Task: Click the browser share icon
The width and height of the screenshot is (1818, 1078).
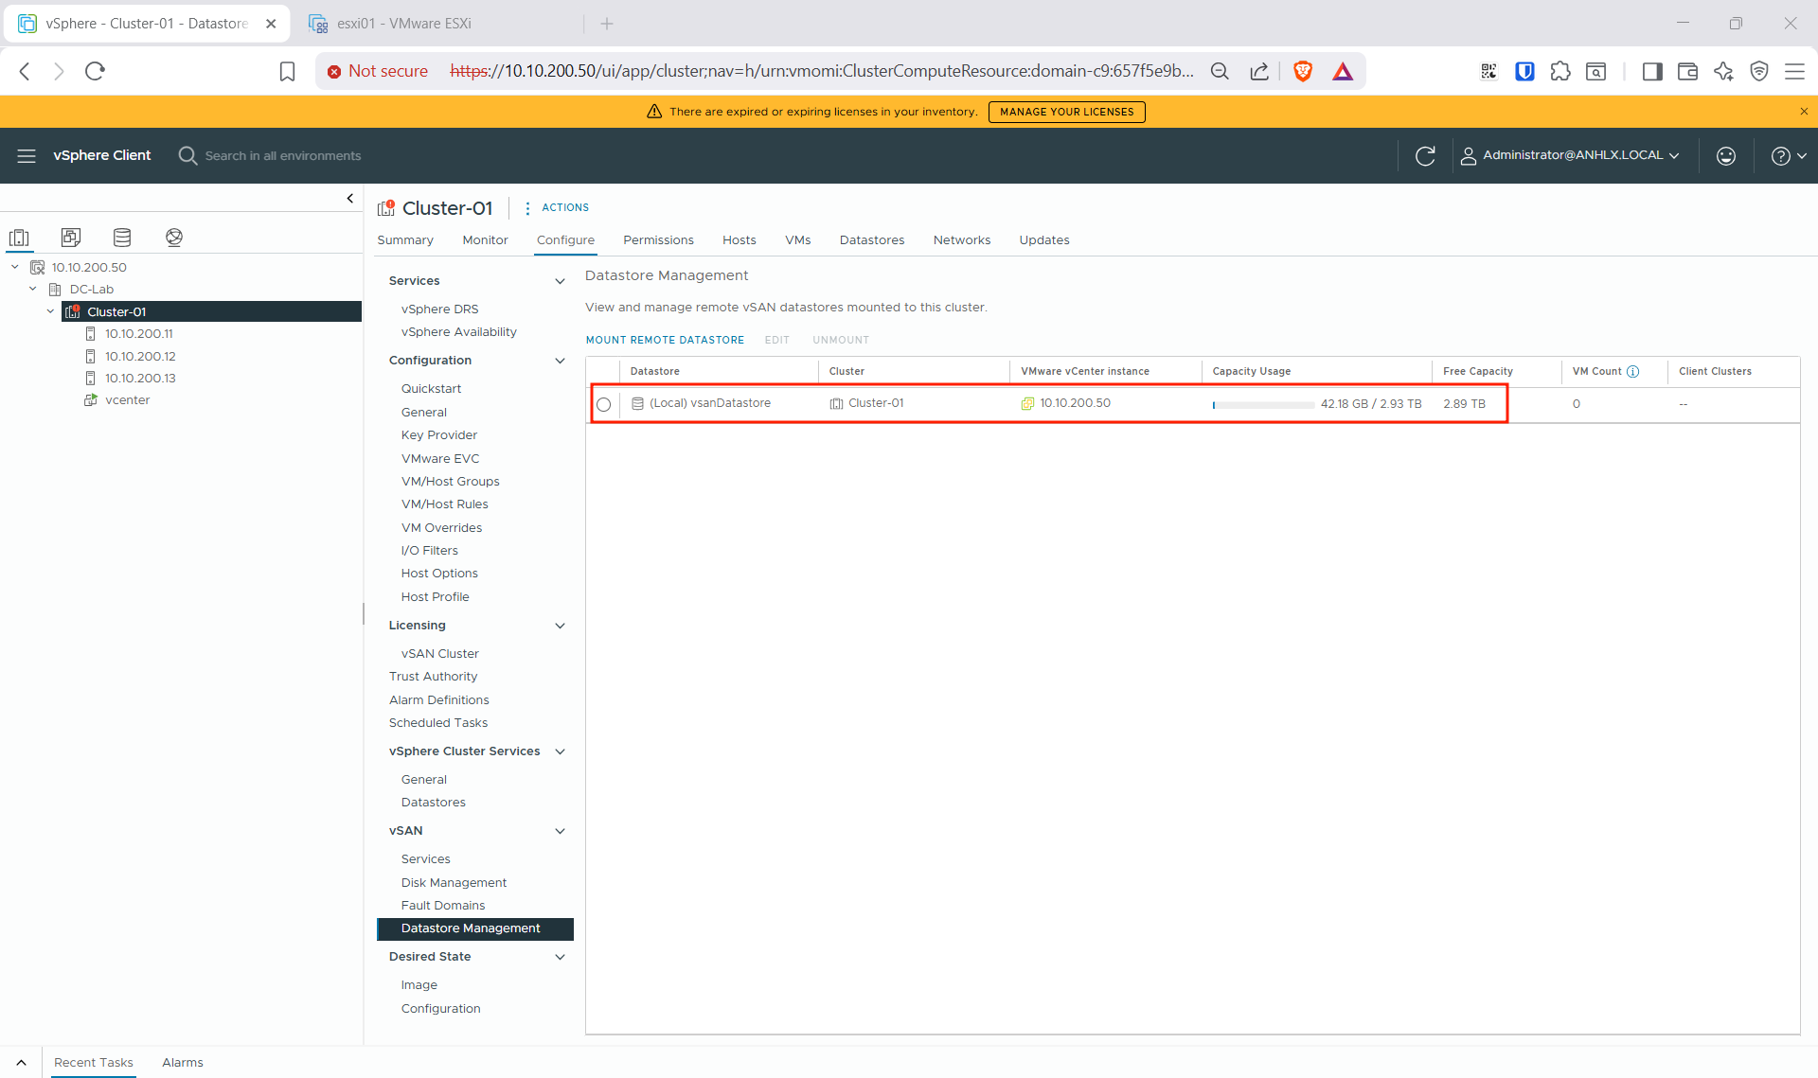Action: [1259, 71]
